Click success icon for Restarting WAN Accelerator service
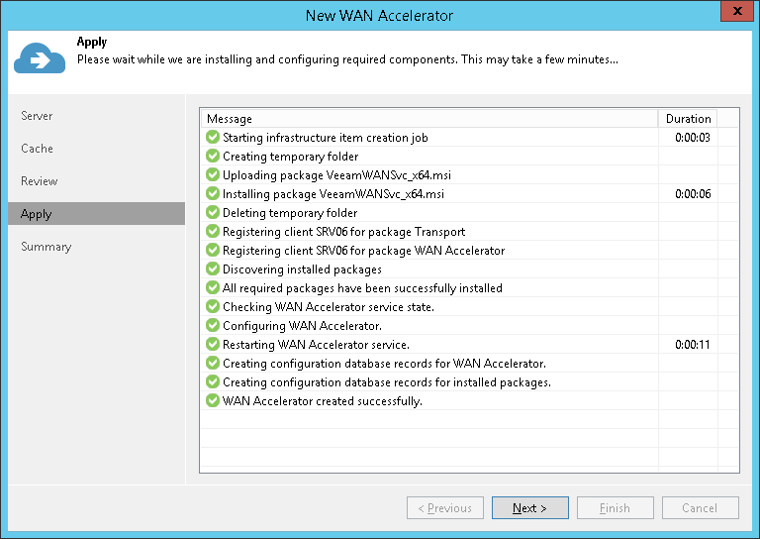This screenshot has width=760, height=539. [213, 345]
